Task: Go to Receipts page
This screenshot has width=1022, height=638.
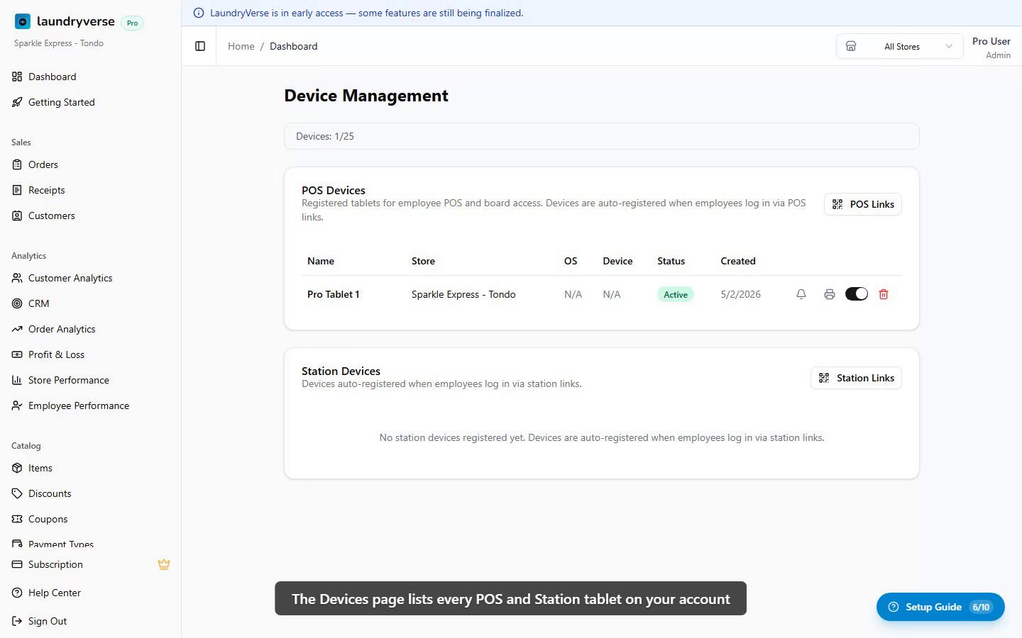Action: tap(90, 190)
